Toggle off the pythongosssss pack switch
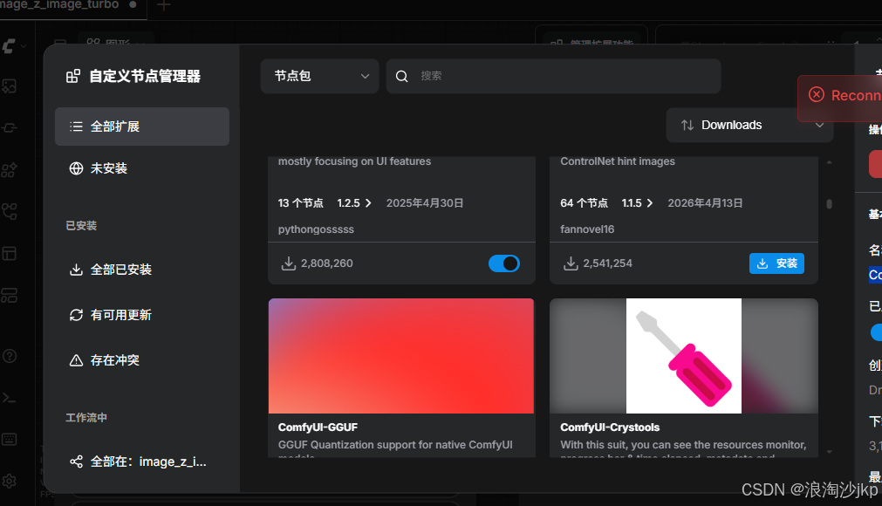The width and height of the screenshot is (882, 506). (x=504, y=263)
